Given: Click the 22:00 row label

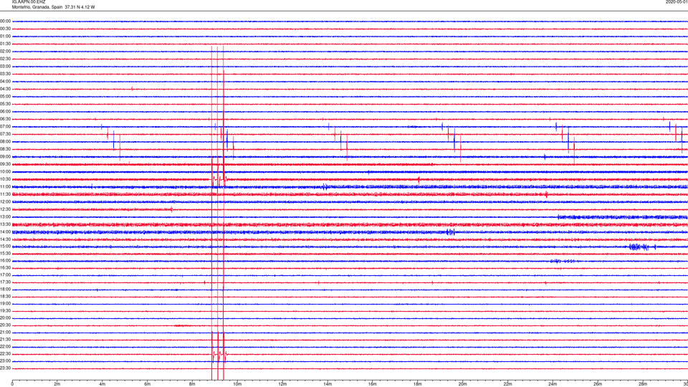Looking at the screenshot, I should [5, 347].
